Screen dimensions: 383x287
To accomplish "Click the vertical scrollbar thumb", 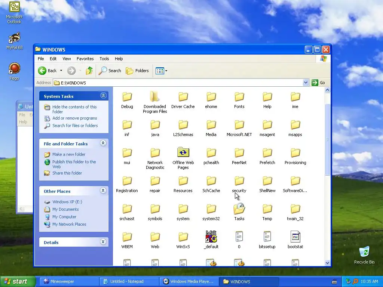I will (327, 139).
